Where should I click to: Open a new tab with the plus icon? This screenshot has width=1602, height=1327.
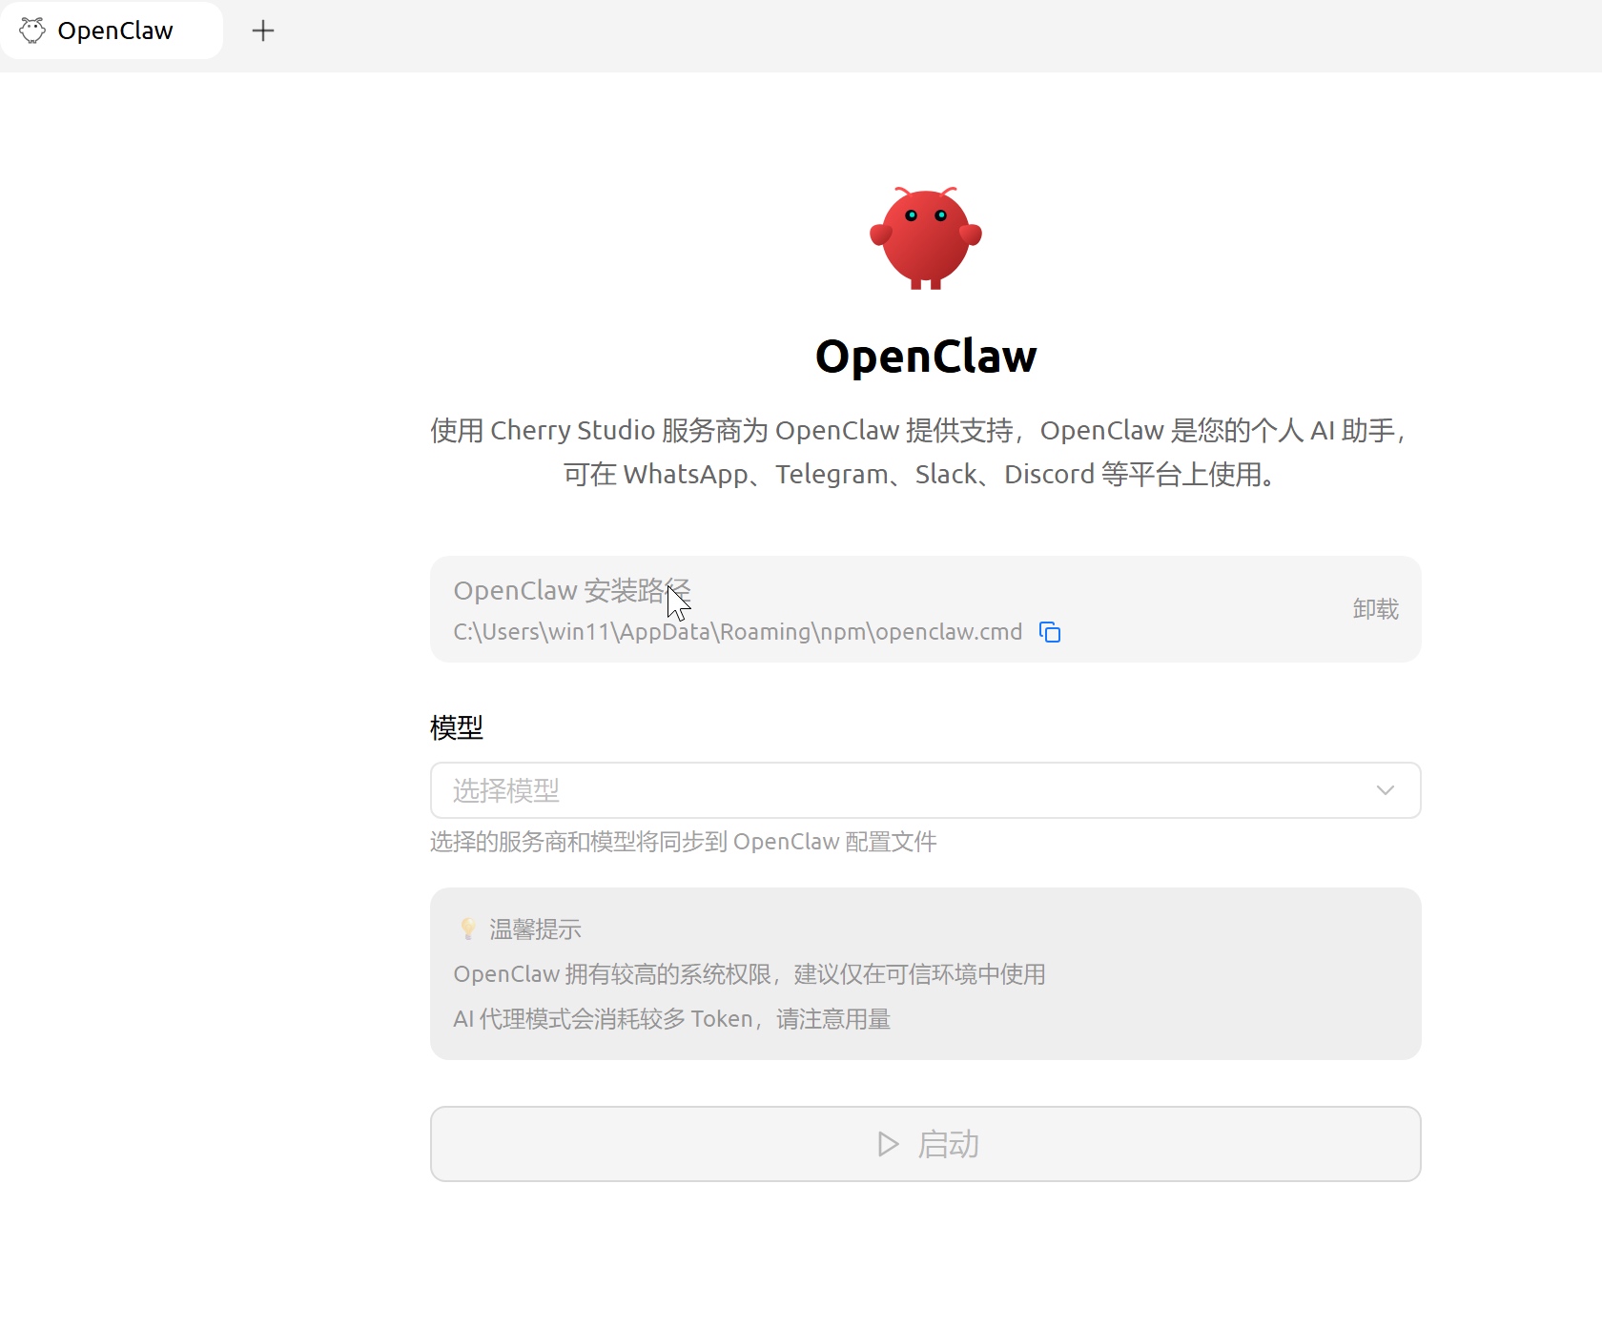pos(263,31)
